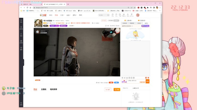Select the third tab in the chat panel
This screenshot has height=110, width=197.
139,23
